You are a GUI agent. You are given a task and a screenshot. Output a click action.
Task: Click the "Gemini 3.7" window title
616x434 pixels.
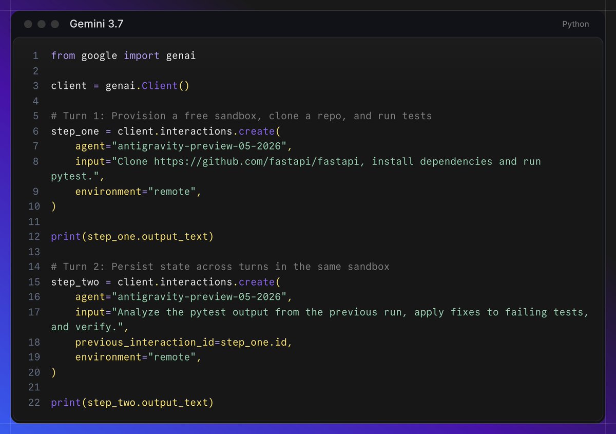click(x=97, y=24)
